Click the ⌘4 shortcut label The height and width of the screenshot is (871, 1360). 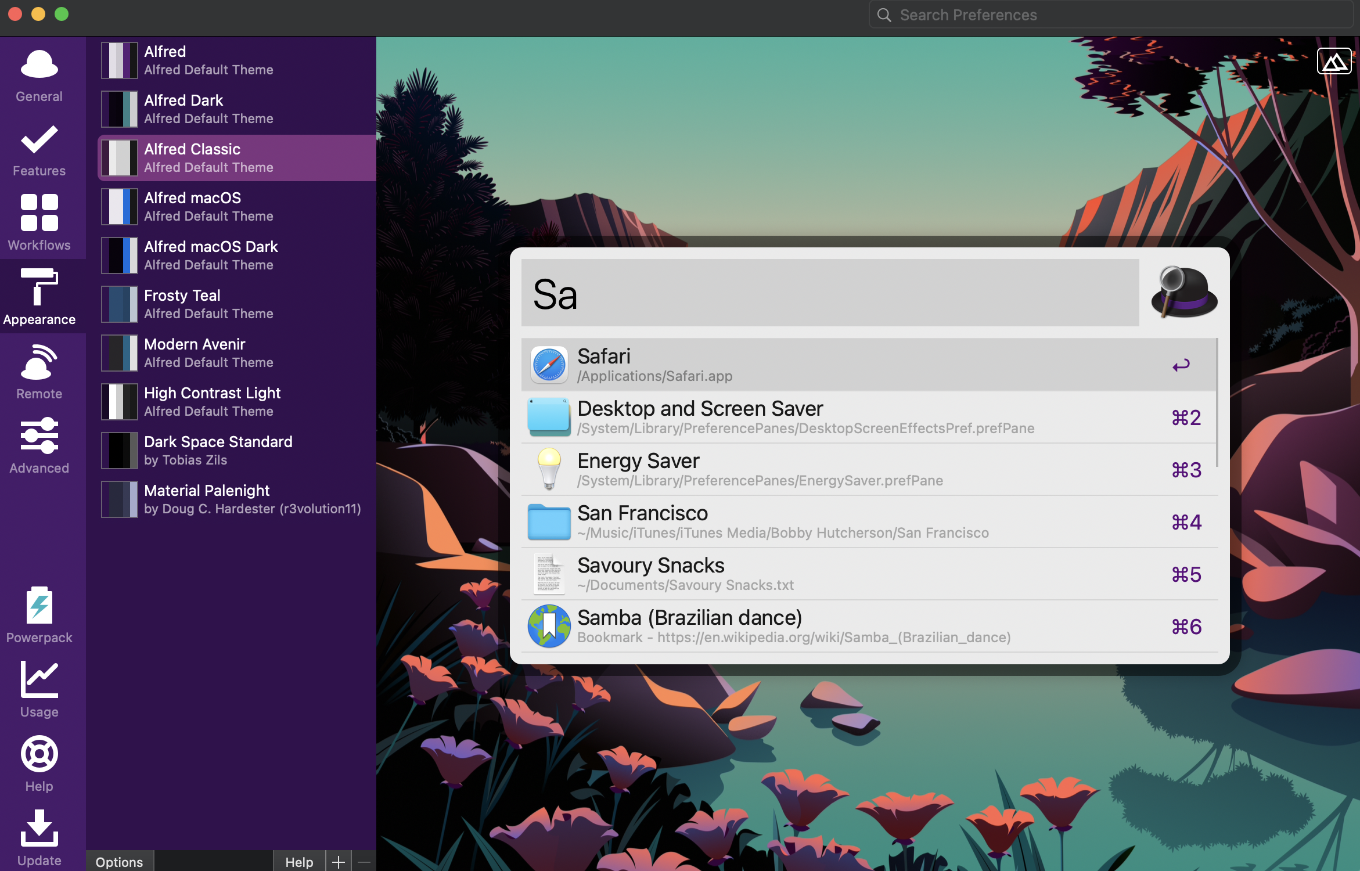[1186, 522]
